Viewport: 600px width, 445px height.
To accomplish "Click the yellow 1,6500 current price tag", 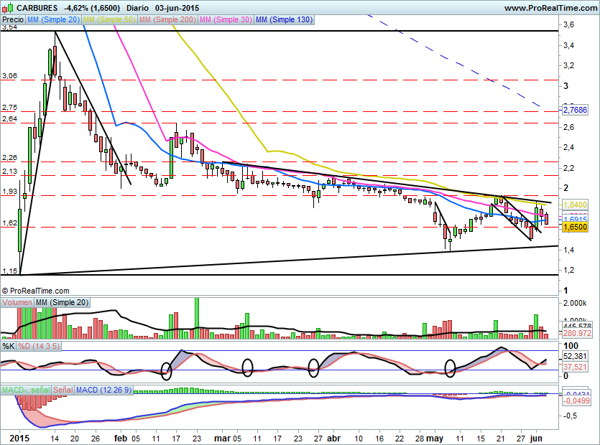I will point(575,227).
